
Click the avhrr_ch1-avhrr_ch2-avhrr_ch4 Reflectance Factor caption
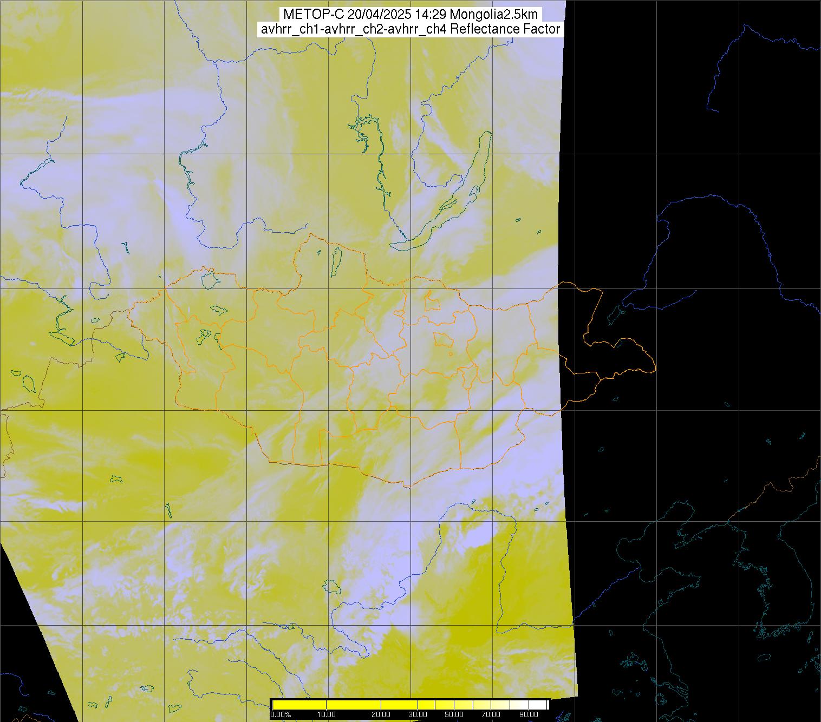coord(410,29)
